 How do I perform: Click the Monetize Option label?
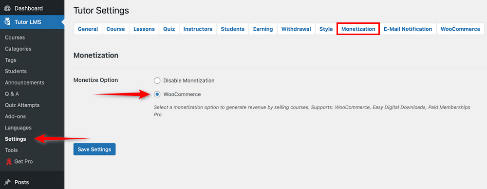[x=95, y=80]
